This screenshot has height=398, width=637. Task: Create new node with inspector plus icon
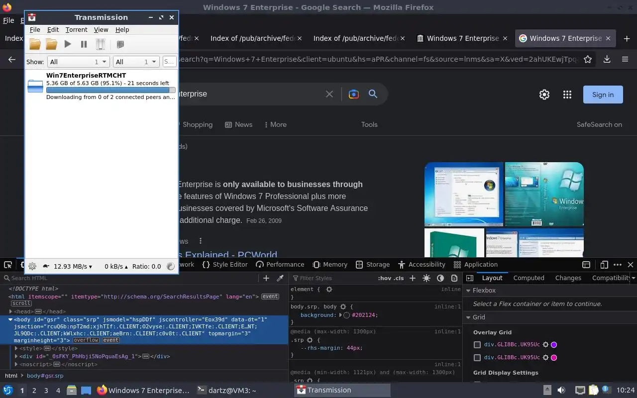pyautogui.click(x=266, y=278)
